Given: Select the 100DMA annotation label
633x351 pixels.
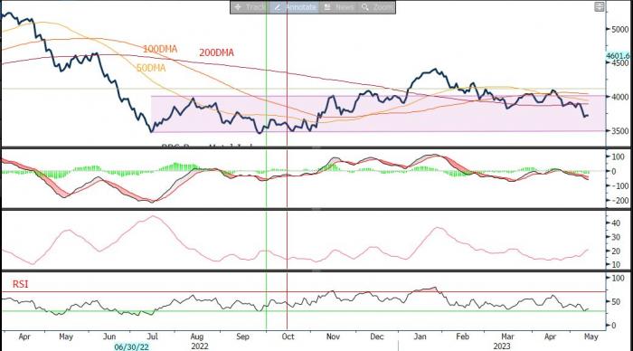Looking at the screenshot, I should coord(160,49).
